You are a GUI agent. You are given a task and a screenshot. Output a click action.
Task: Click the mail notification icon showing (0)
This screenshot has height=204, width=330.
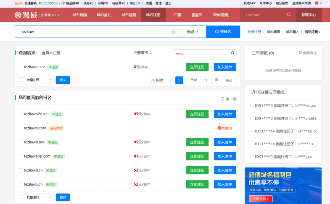(16, 3)
